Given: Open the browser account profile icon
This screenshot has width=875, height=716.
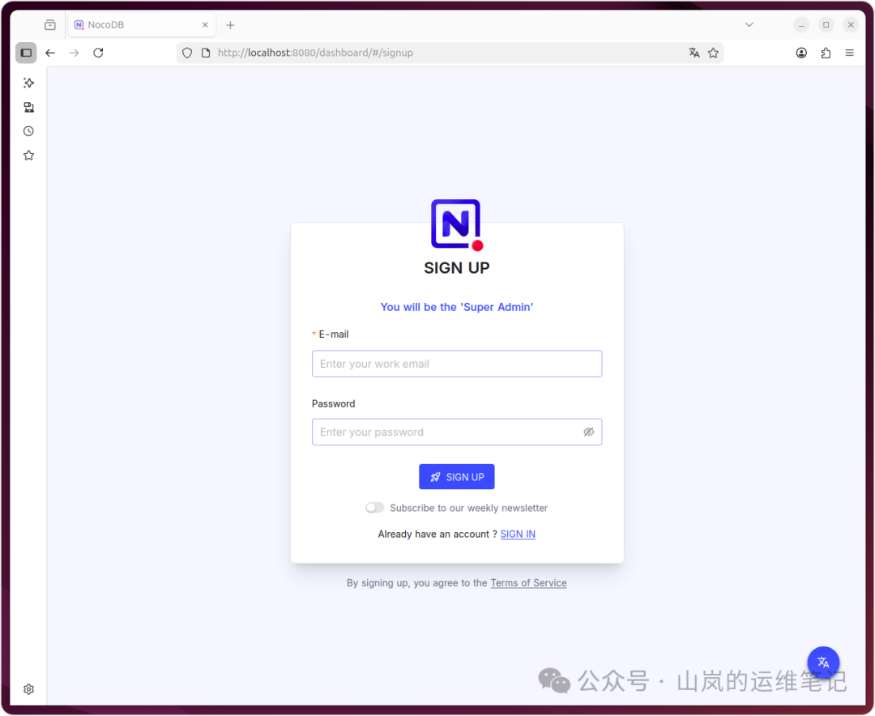Looking at the screenshot, I should click(x=801, y=52).
